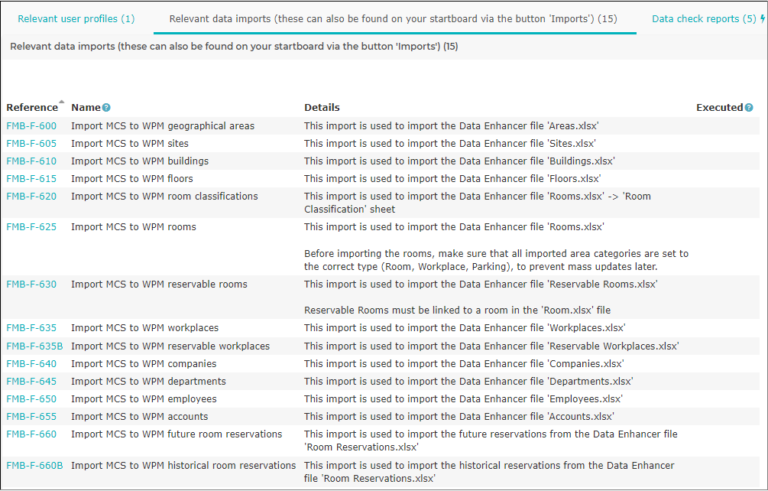
Task: Click the Executed column header
Action: (720, 108)
